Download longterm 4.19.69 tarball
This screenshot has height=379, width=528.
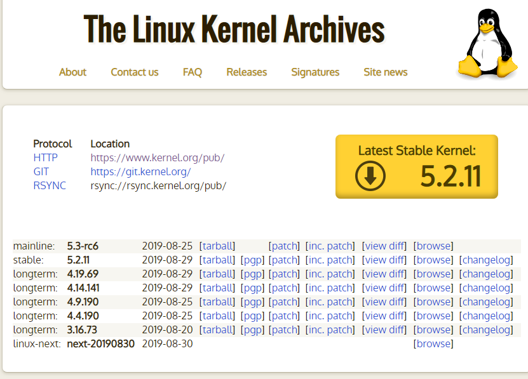point(217,274)
